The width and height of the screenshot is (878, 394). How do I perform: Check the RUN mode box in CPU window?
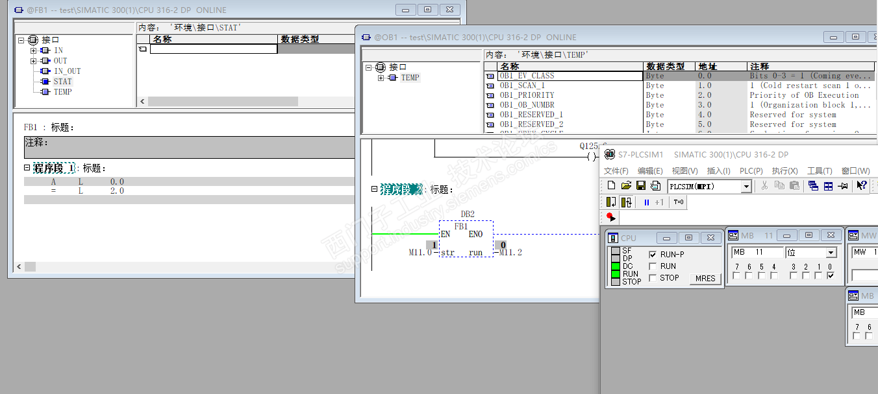click(653, 266)
